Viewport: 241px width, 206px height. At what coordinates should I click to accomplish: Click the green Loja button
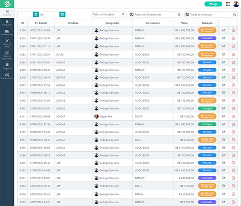(x=213, y=4)
